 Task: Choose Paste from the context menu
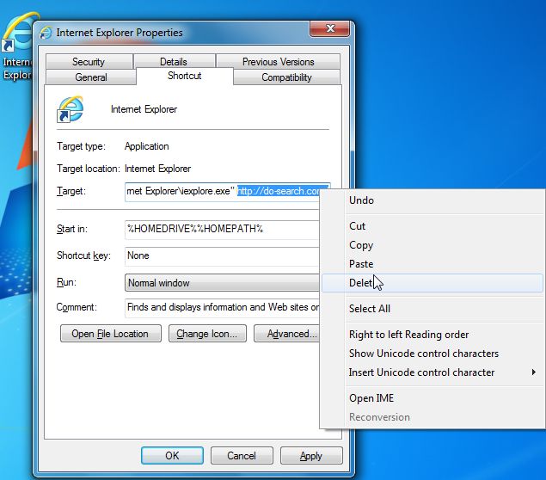(x=433, y=264)
